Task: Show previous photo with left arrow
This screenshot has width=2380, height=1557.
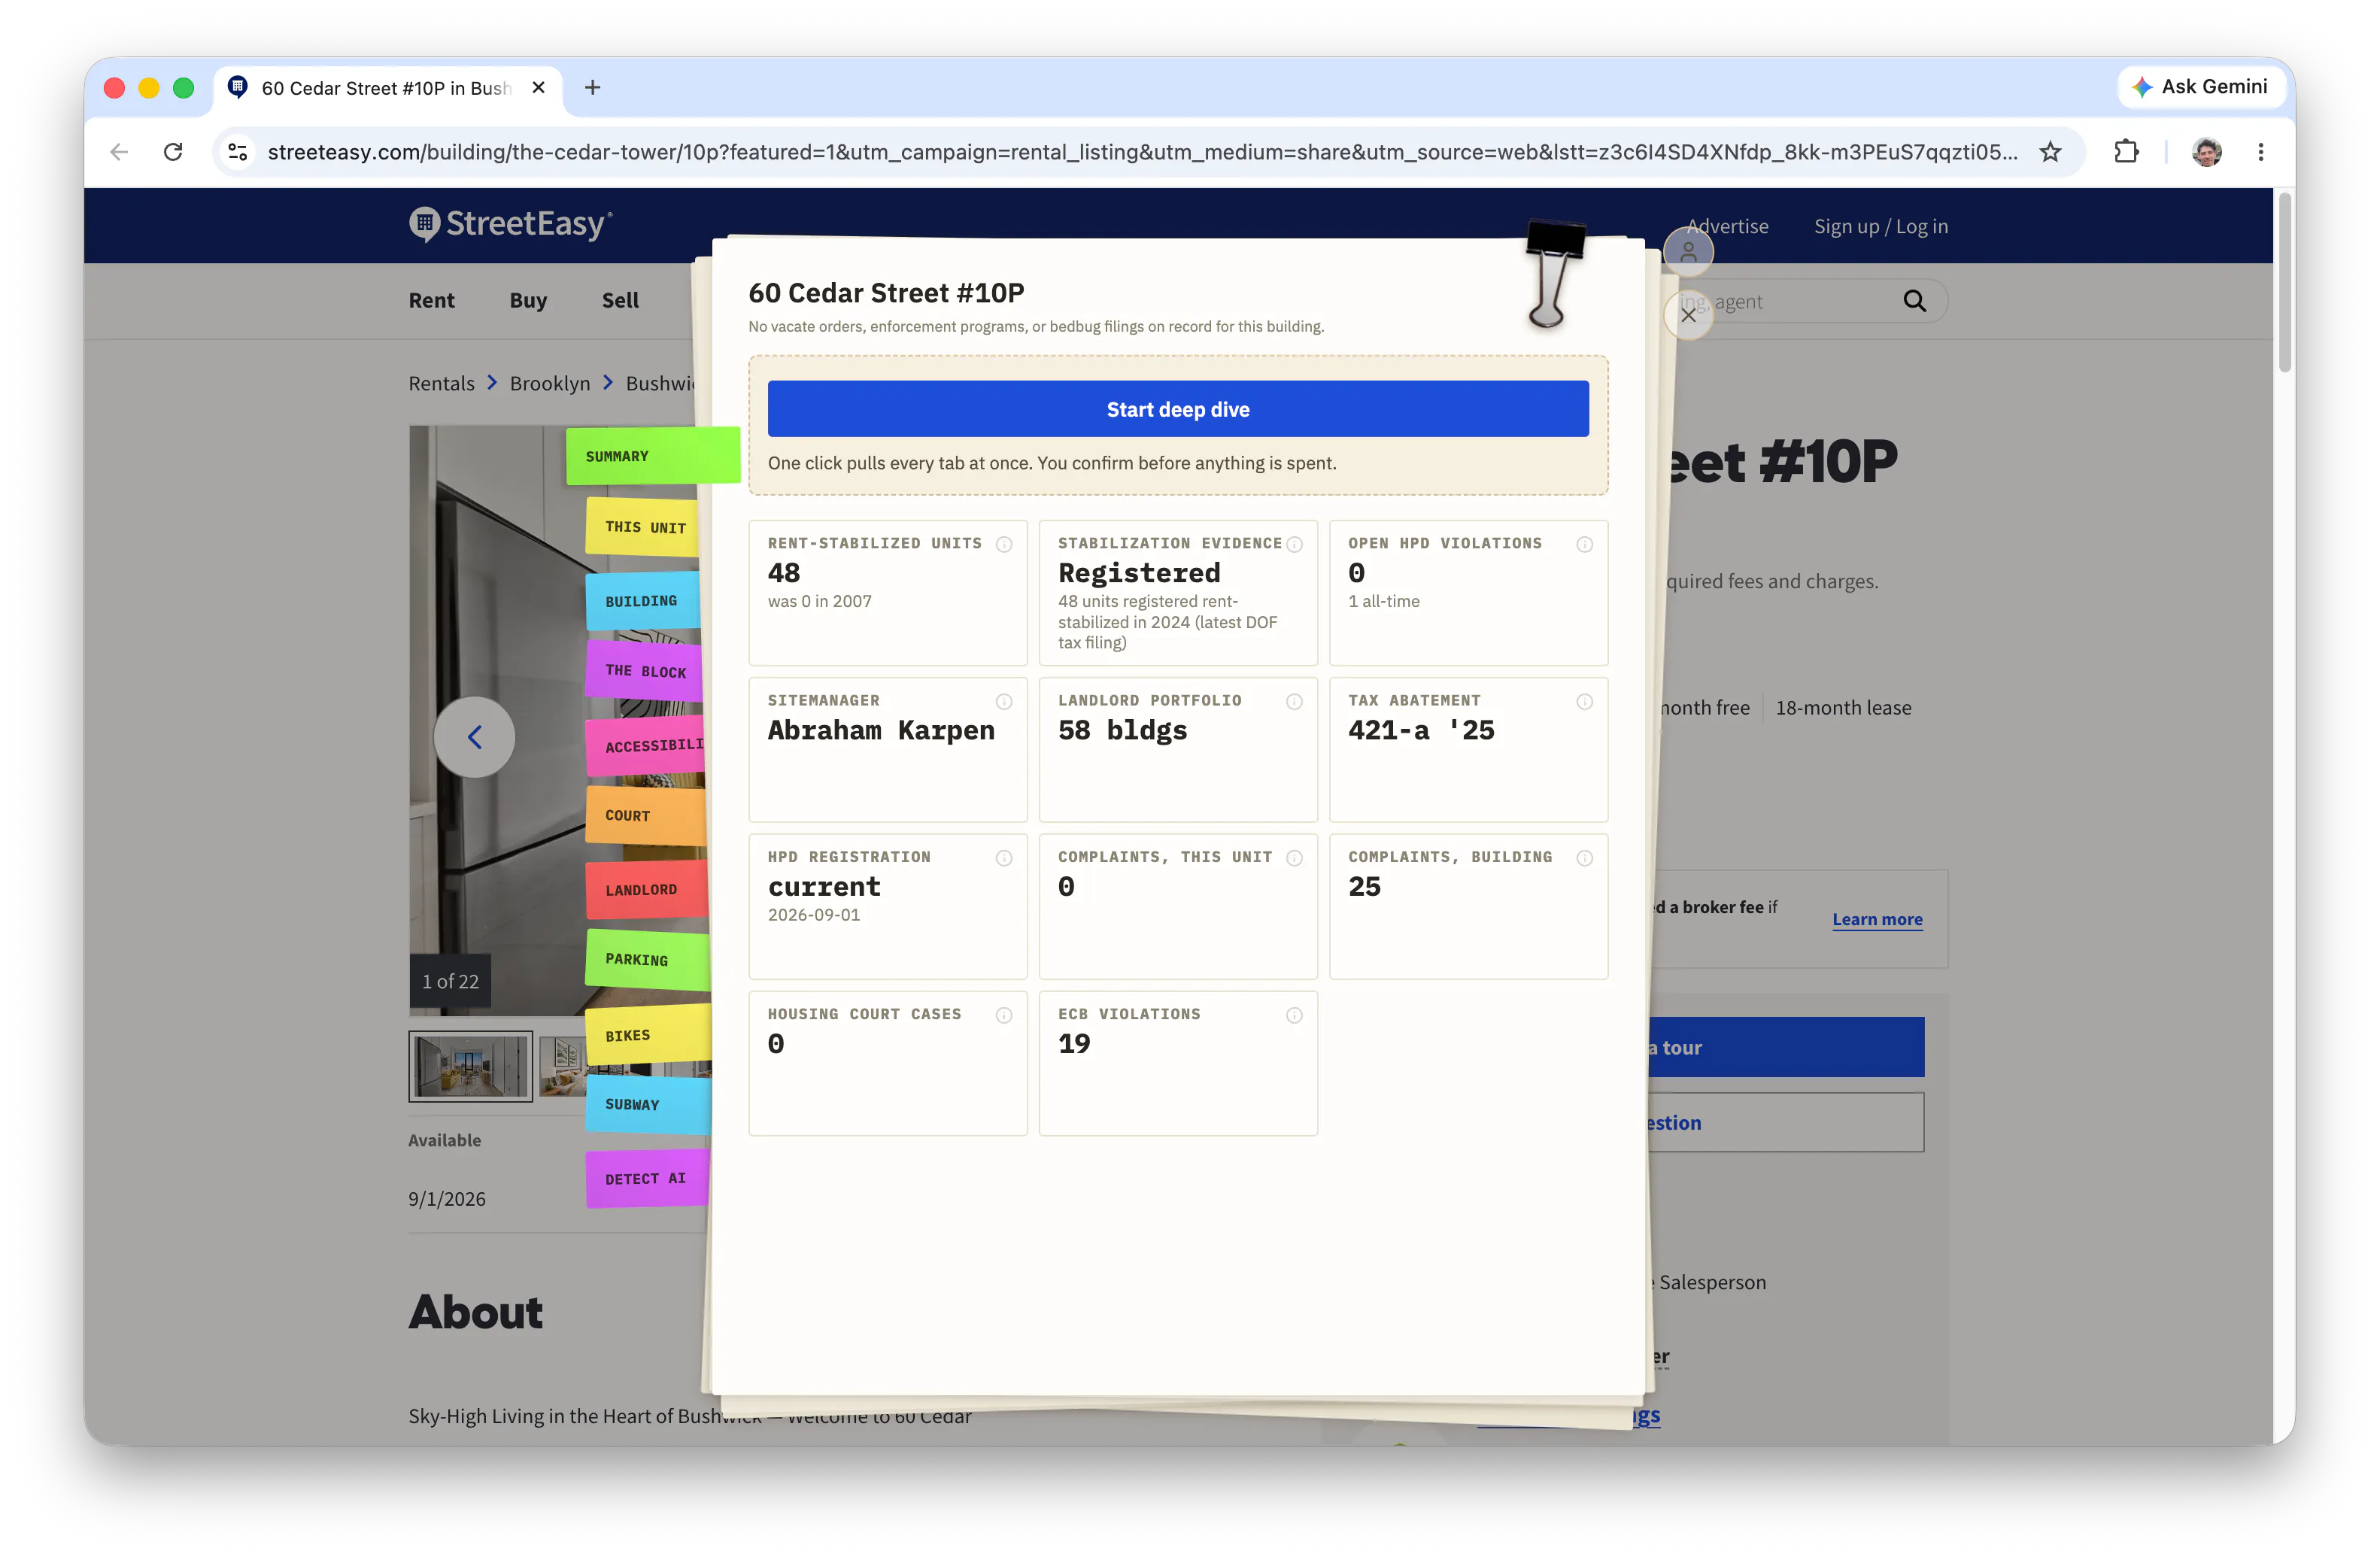Action: coord(474,737)
